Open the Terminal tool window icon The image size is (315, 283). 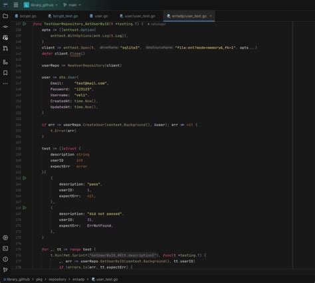pos(5,248)
